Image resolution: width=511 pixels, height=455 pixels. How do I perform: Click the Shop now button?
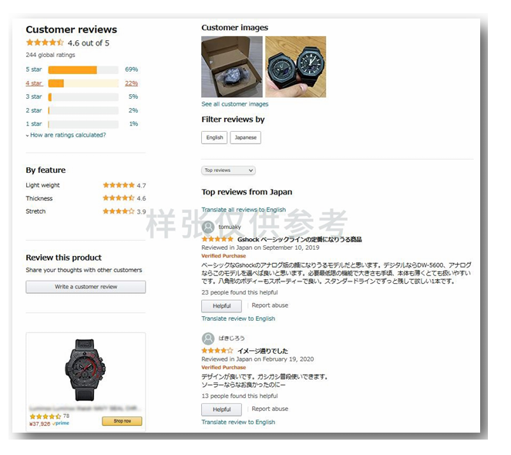click(123, 421)
